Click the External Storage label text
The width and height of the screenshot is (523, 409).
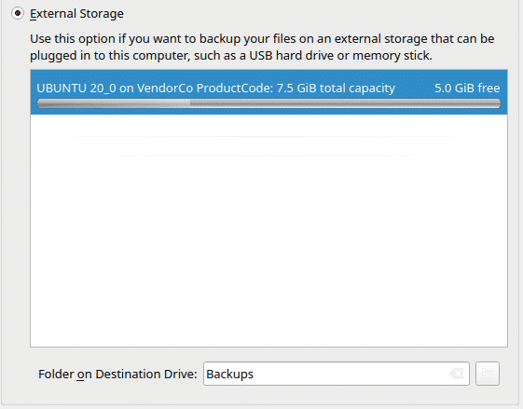point(76,14)
